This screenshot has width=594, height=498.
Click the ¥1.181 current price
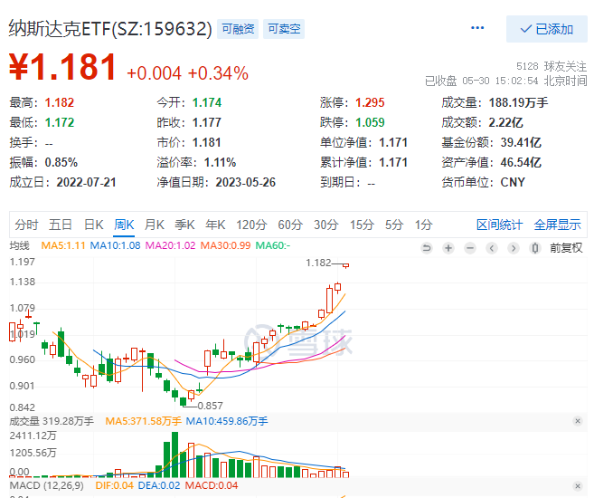pos(62,68)
